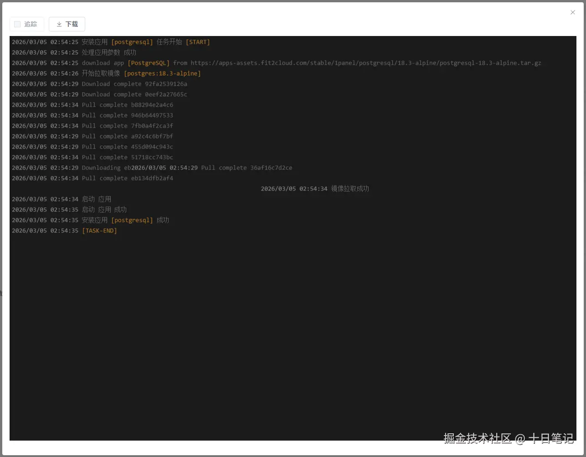Viewport: 586px width, 457px height.
Task: Select Pull complete 946b64497533 line
Action: 93,115
